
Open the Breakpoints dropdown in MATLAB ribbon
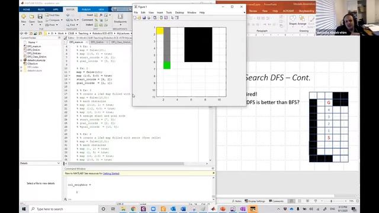[120, 24]
